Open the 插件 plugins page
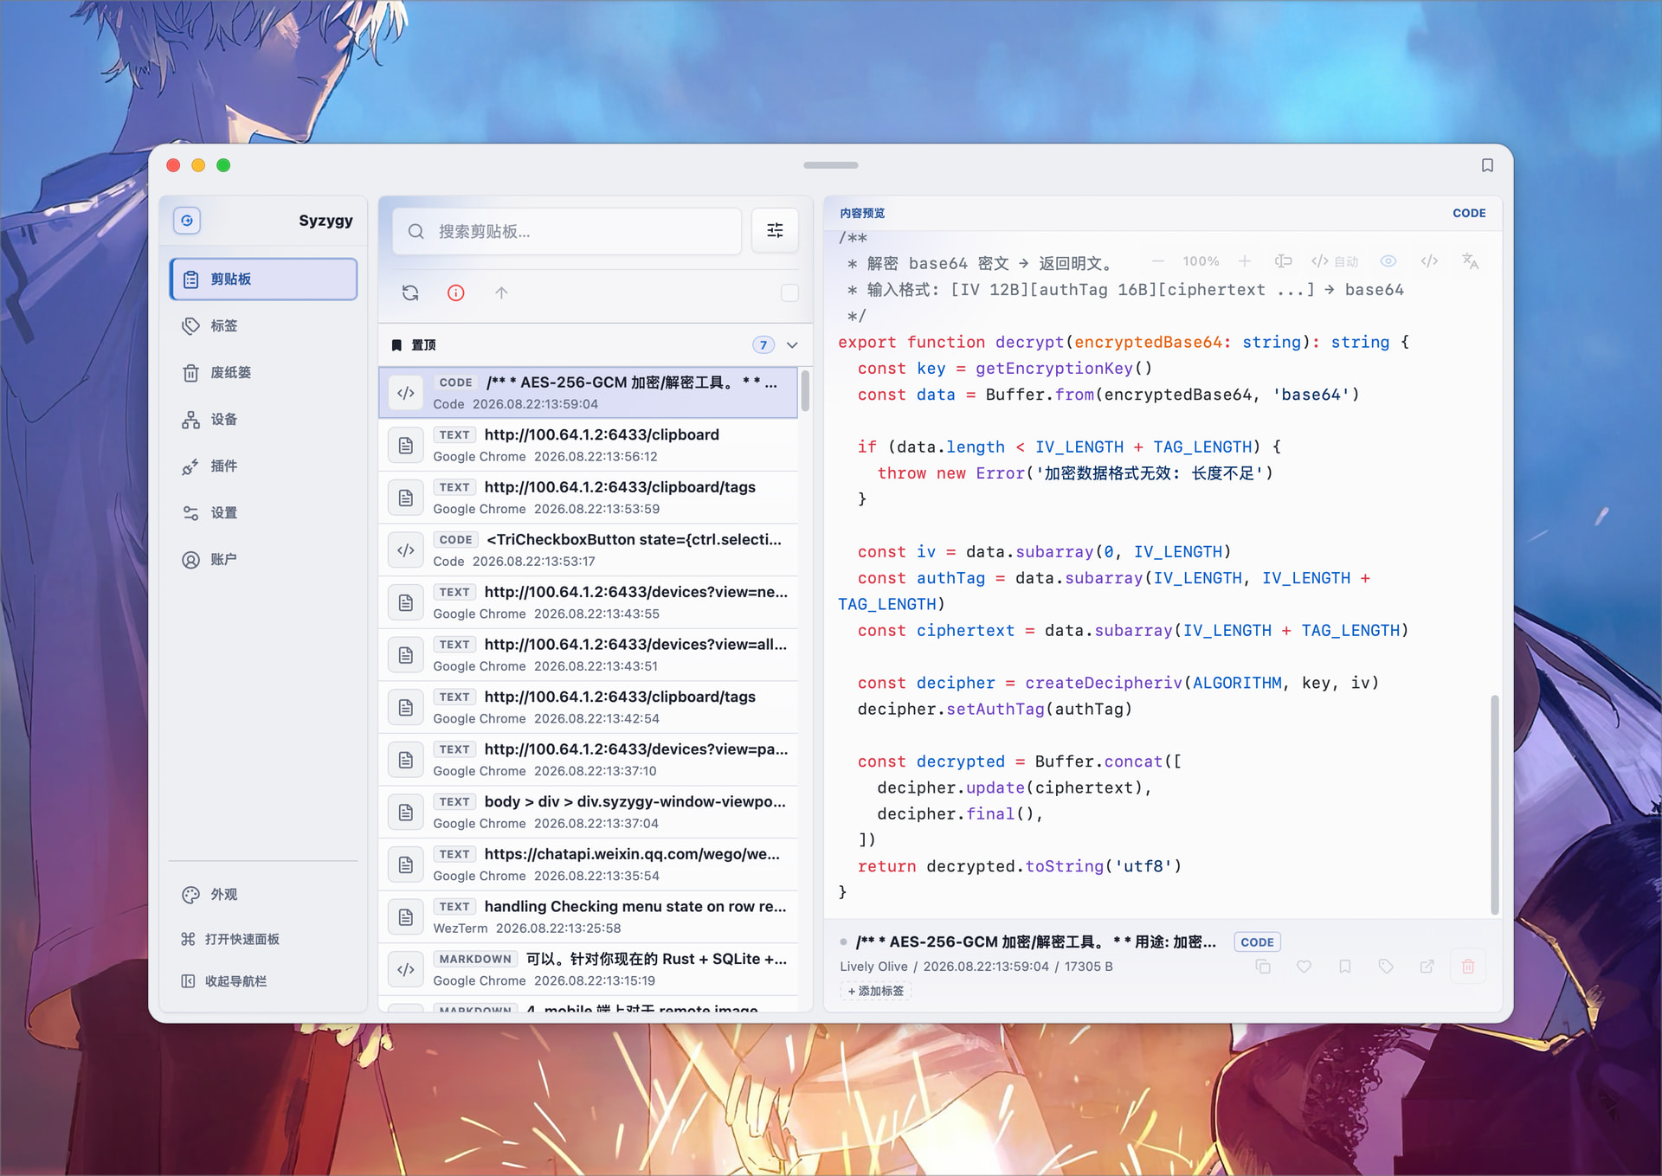The height and width of the screenshot is (1176, 1662). 263,466
